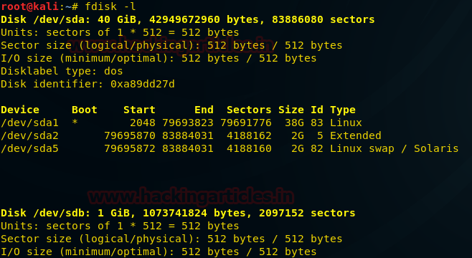472x258 pixels.
Task: Click the fdisk -l command text
Action: (110, 6)
